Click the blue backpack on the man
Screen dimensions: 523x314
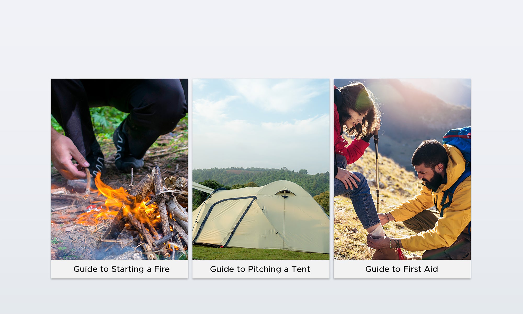tap(457, 144)
